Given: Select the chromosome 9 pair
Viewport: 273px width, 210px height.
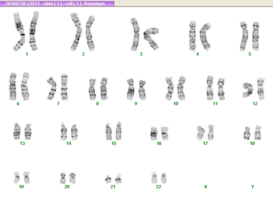Looking at the screenshot, I should click(x=136, y=90).
